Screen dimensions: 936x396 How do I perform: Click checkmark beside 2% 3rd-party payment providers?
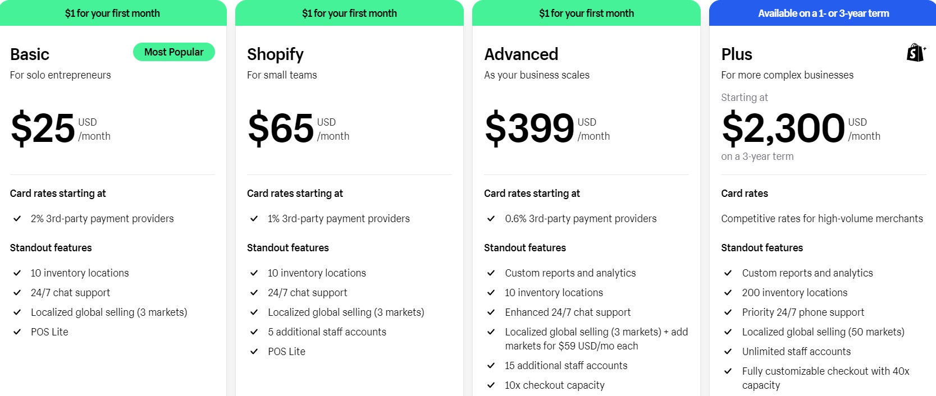(17, 219)
